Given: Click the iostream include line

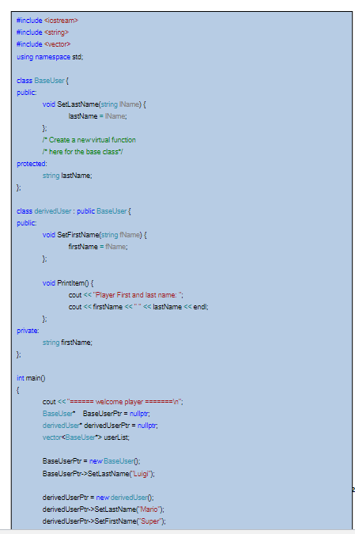Looking at the screenshot, I should tap(47, 21).
